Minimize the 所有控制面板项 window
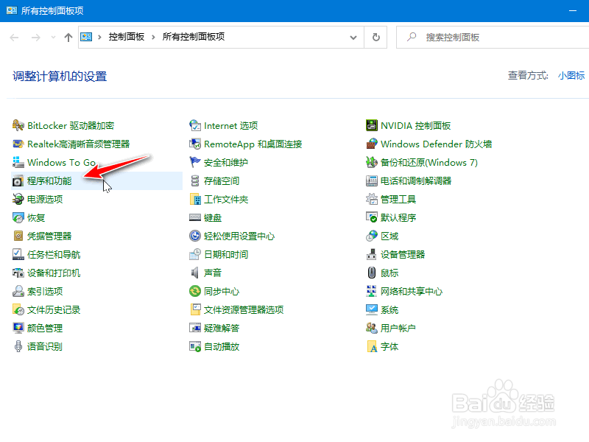589x442 pixels. click(573, 10)
